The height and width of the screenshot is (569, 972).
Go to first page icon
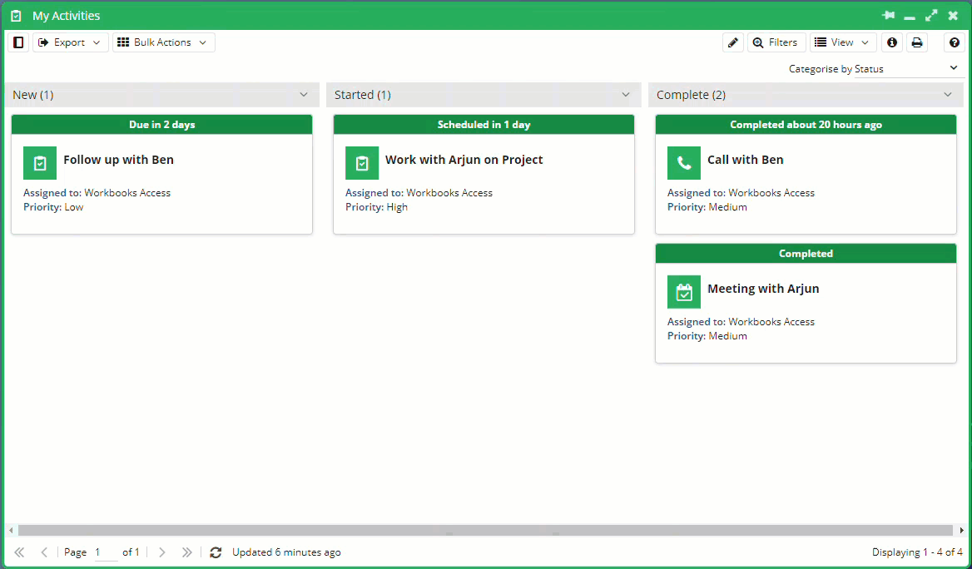click(19, 552)
